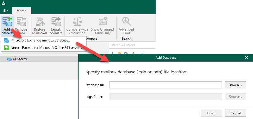The height and width of the screenshot is (119, 253).
Task: Open Advanced Find magnifier icon
Action: (127, 22)
